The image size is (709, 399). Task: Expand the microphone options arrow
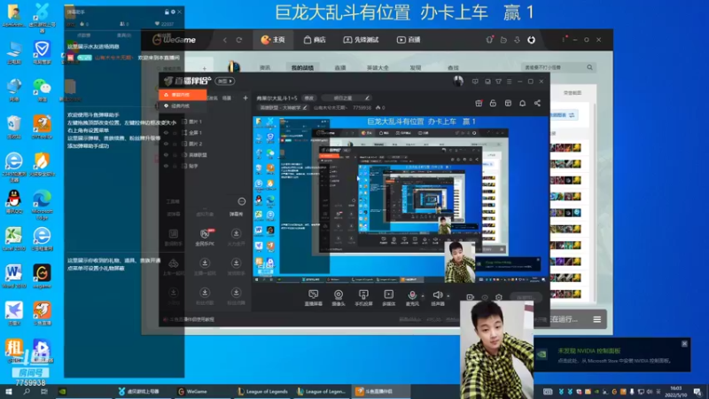[423, 296]
